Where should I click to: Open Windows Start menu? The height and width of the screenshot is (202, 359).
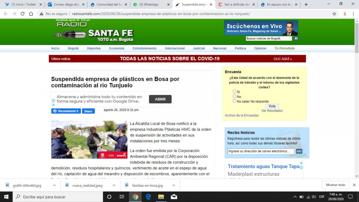pos(6,197)
